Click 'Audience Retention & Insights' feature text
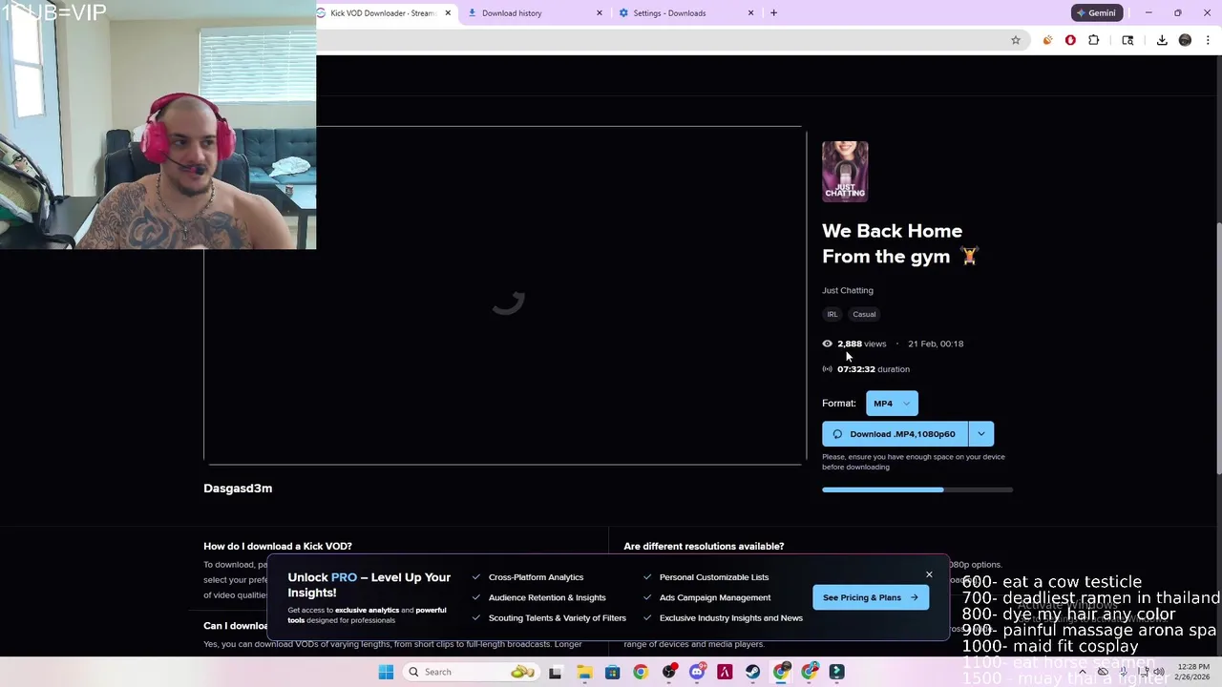1222x687 pixels. (x=547, y=597)
